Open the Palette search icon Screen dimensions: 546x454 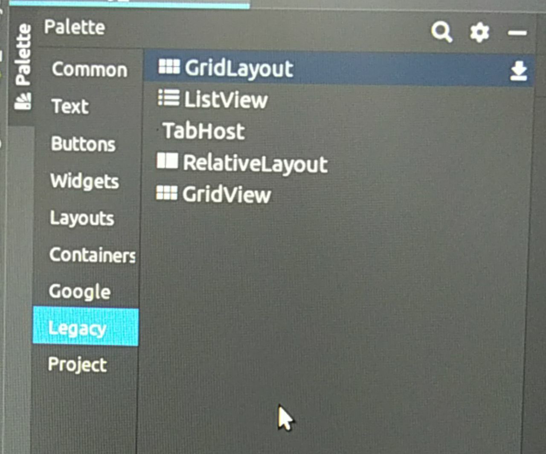pos(441,32)
